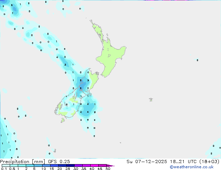
Task: Click the precipitation value 4 east of South Island
Action: coord(87,112)
